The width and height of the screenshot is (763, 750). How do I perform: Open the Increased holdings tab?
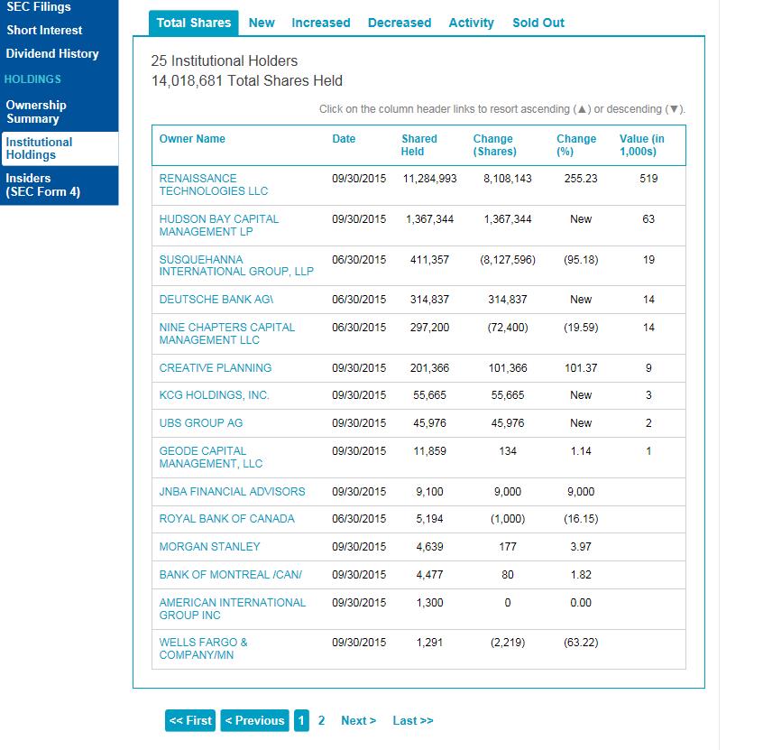click(x=321, y=23)
